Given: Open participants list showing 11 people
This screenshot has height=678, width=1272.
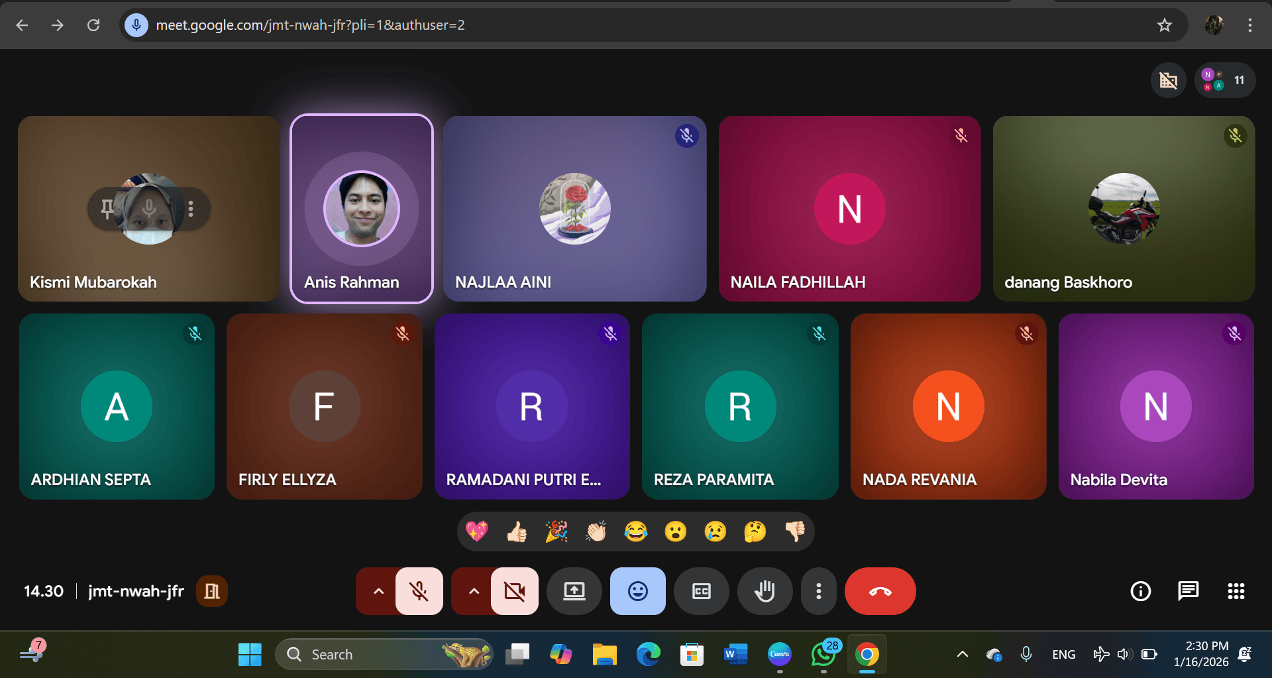Looking at the screenshot, I should [1224, 81].
